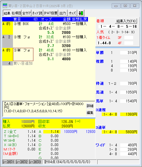Image resolution: width=142 pixels, height=167 pixels.
Task: Click the PMEN app icon in title bar
Action: 5,6
